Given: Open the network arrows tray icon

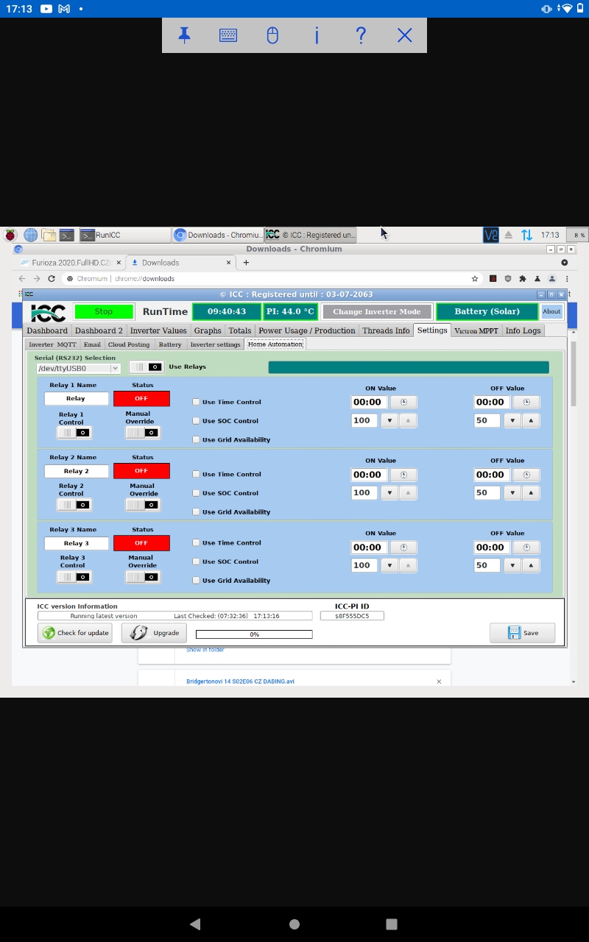Looking at the screenshot, I should point(526,235).
